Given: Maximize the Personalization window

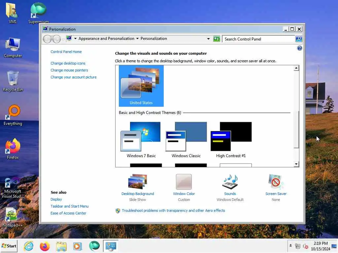Looking at the screenshot, I should [292, 29].
